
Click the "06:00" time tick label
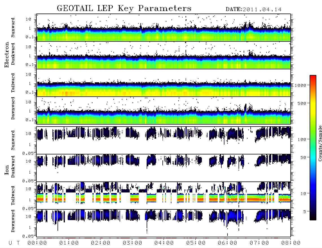click(228, 243)
